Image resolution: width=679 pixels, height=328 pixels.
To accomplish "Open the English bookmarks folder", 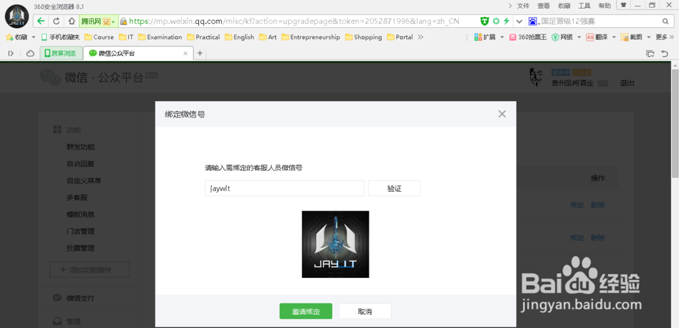I will pos(240,37).
